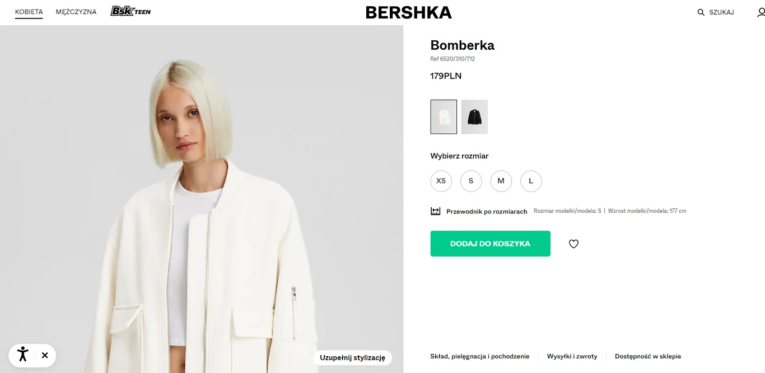Select size L
765x373 pixels.
point(531,181)
